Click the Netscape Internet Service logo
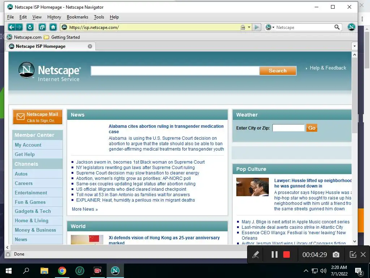The width and height of the screenshot is (370, 278). tap(50, 72)
